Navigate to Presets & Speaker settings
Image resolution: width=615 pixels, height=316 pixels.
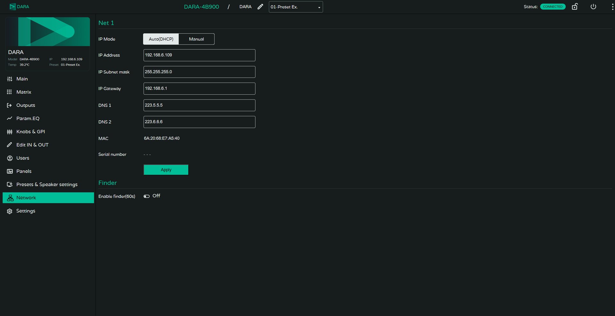click(48, 185)
